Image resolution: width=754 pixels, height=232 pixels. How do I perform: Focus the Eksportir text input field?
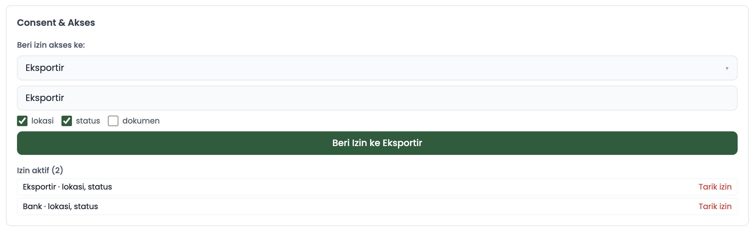(377, 98)
